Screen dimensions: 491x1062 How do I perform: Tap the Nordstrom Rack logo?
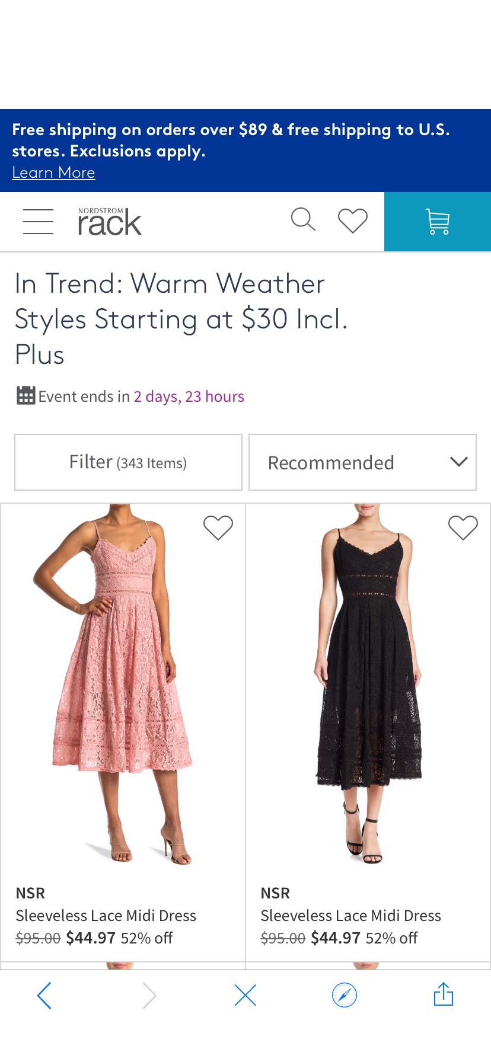(x=110, y=221)
